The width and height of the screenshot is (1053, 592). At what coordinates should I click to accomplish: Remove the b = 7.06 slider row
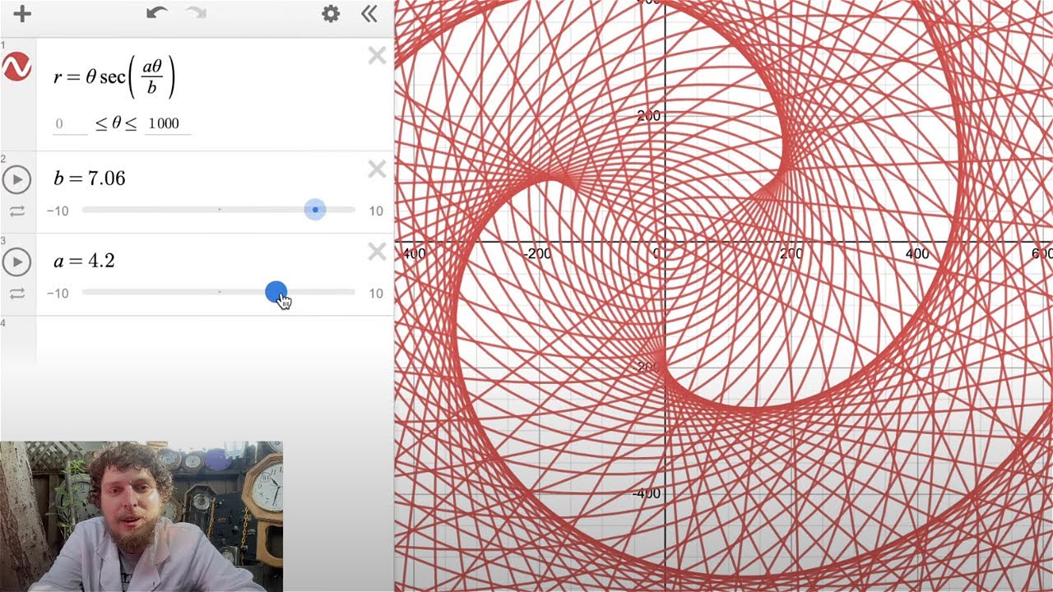click(377, 169)
